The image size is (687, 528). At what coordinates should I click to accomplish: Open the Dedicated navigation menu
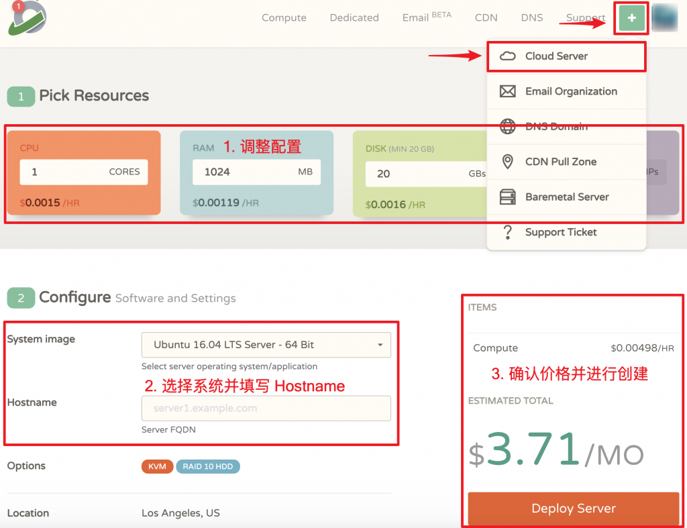(x=354, y=17)
